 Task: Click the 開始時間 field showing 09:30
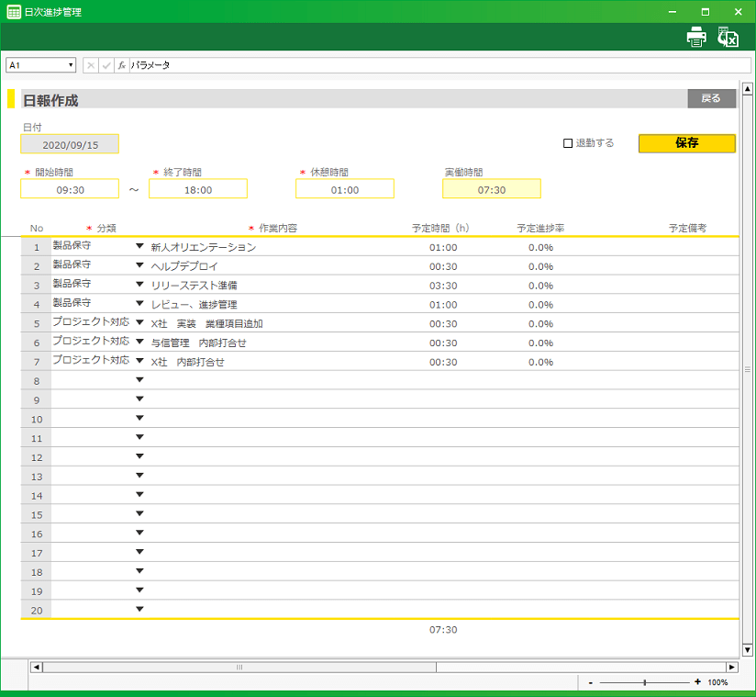(70, 189)
